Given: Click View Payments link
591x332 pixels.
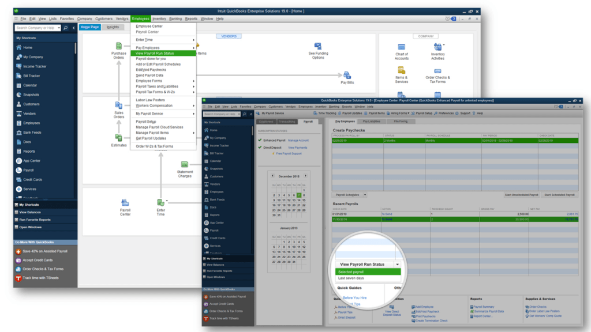Looking at the screenshot, I should (x=297, y=148).
